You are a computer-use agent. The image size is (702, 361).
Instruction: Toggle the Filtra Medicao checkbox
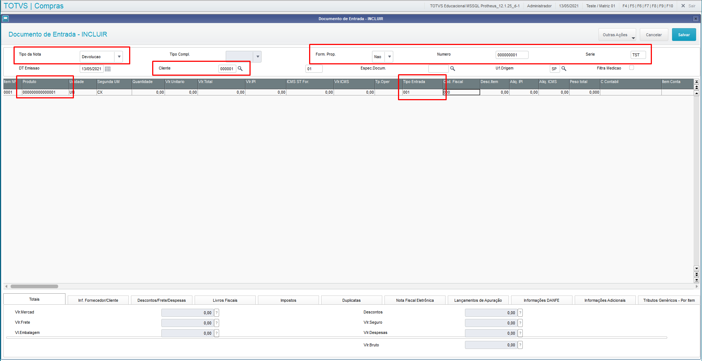(x=631, y=68)
